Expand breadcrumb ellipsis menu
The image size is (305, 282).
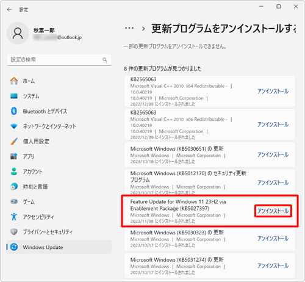(x=129, y=28)
